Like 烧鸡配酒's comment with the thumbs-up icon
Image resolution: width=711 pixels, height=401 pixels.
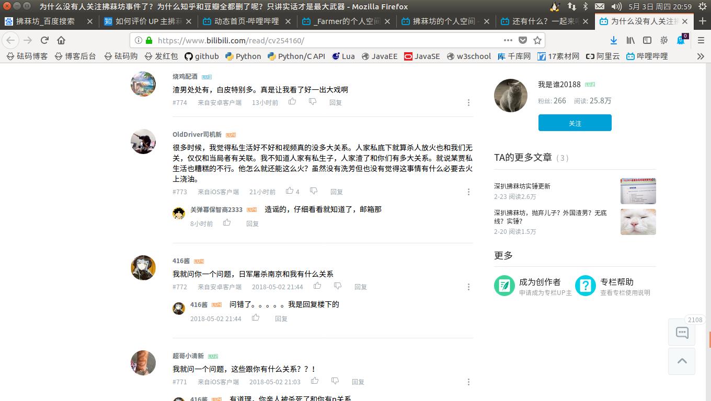(292, 102)
